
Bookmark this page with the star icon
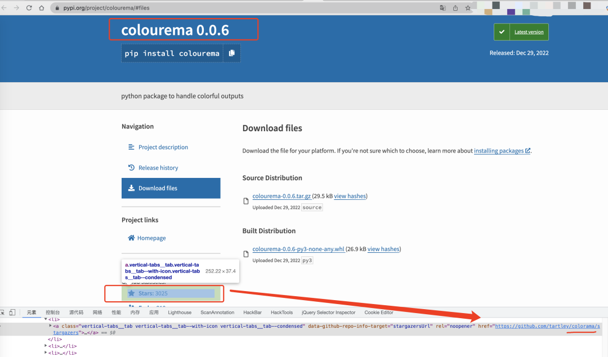468,8
